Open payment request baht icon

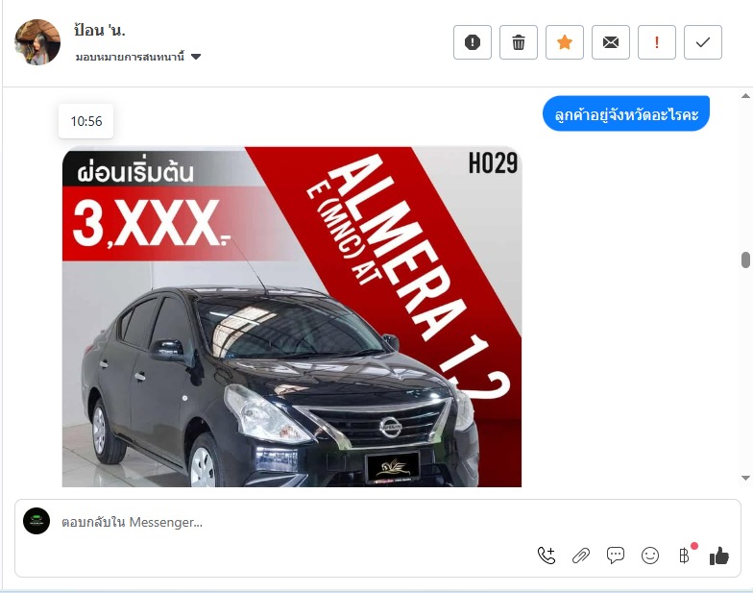click(x=684, y=556)
